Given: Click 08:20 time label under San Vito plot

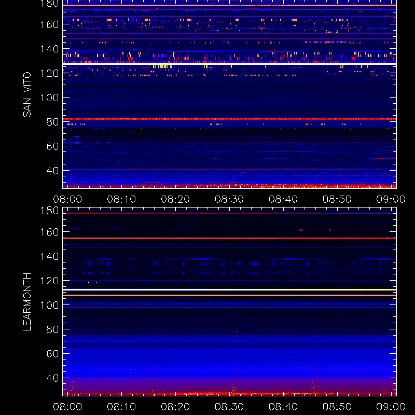Looking at the screenshot, I should 175,199.
